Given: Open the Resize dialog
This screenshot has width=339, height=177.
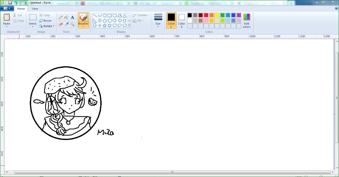Looking at the screenshot, I should tap(45, 21).
